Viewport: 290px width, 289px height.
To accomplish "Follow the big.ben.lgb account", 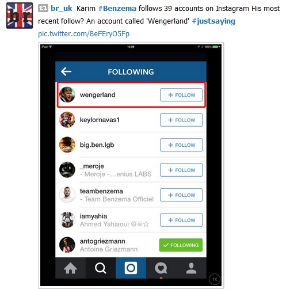I will pos(181,145).
